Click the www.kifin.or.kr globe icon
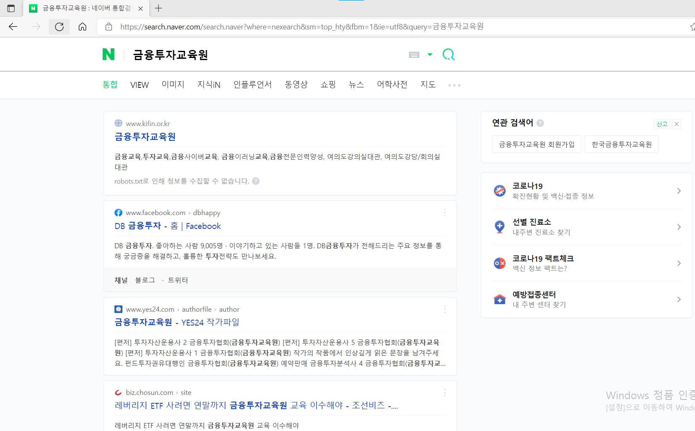Image resolution: width=695 pixels, height=431 pixels. tap(119, 123)
